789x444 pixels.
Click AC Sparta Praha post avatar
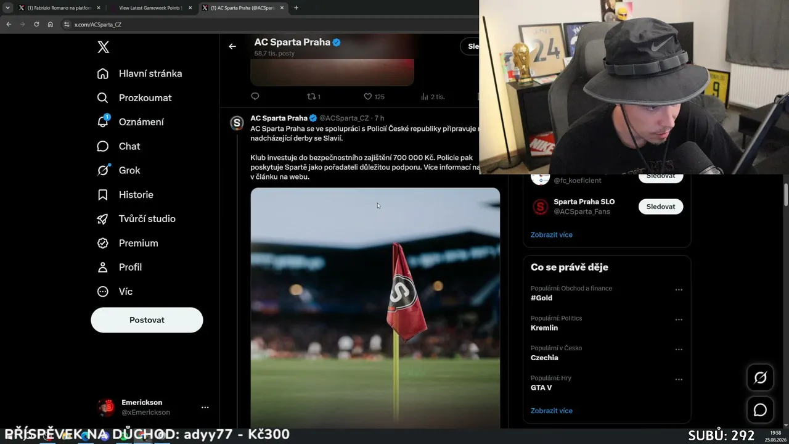237,123
